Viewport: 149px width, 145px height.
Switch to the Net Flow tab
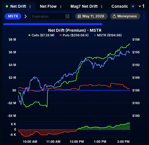click(x=48, y=6)
